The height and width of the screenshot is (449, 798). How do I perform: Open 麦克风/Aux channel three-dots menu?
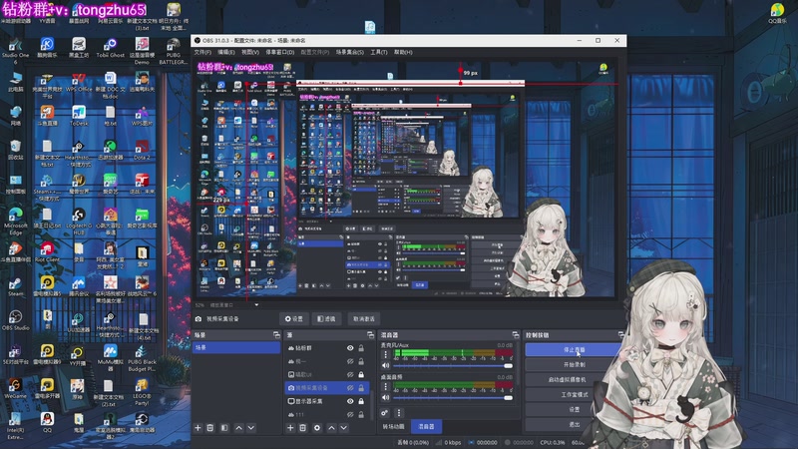point(385,354)
